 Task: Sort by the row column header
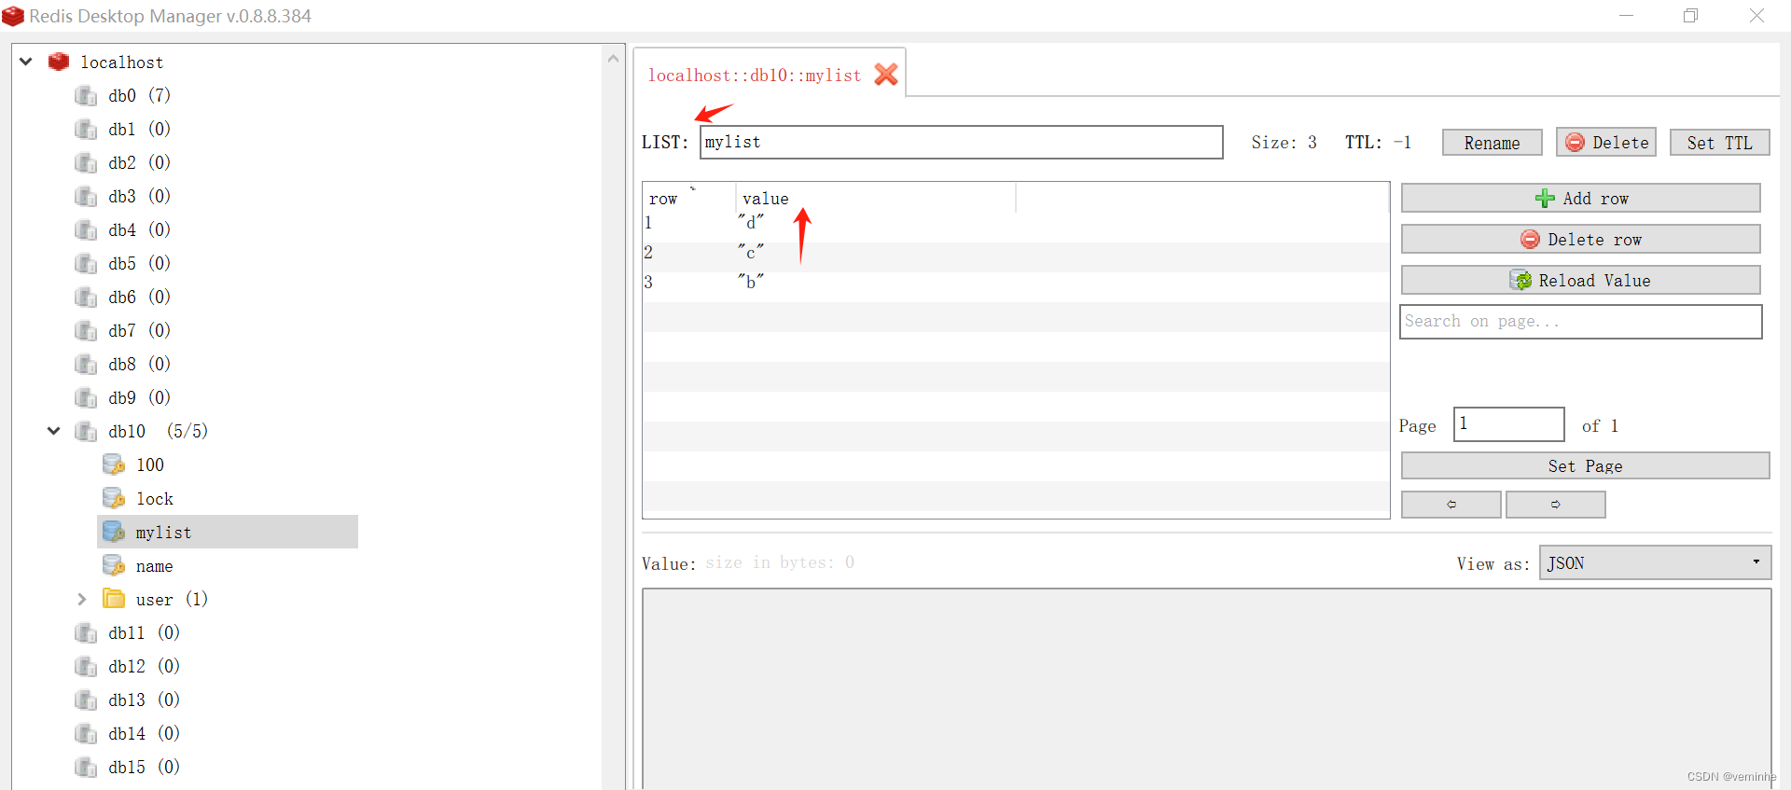tap(688, 198)
